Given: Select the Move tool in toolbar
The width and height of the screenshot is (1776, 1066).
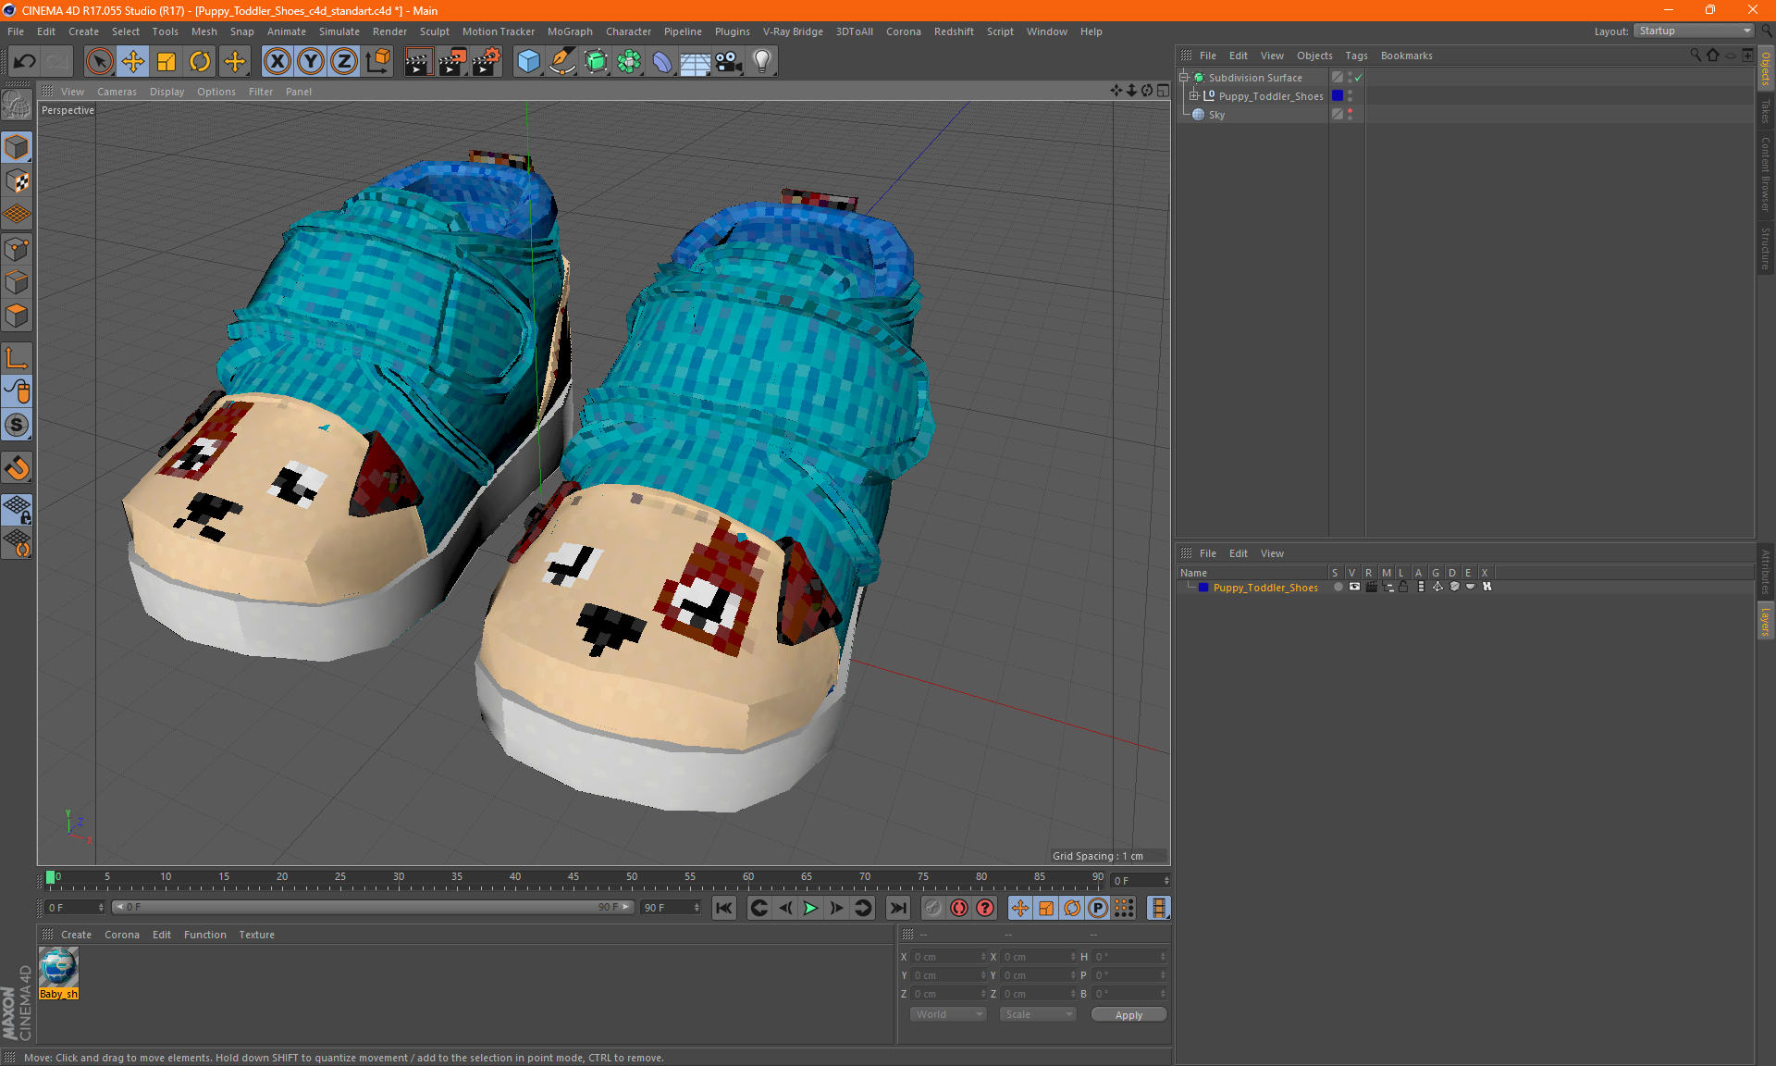Looking at the screenshot, I should [x=133, y=62].
